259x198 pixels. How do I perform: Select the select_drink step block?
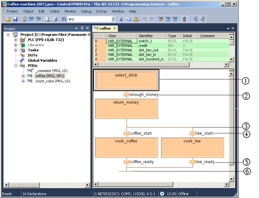coord(126,80)
